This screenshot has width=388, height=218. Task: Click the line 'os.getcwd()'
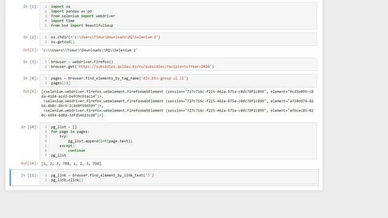tap(62, 42)
